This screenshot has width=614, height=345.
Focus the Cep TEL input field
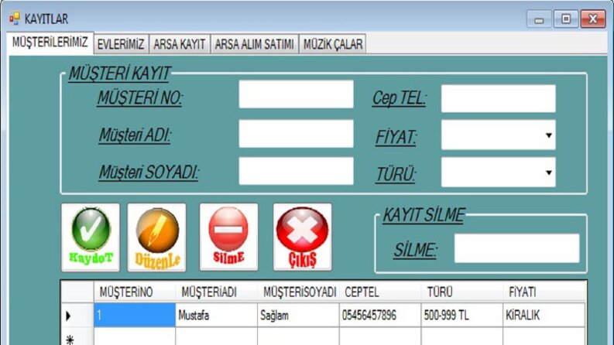click(x=498, y=98)
